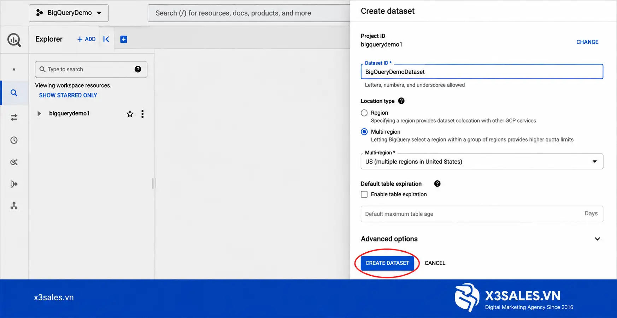Click bigquerydemo1 project name in tree
Image resolution: width=617 pixels, height=318 pixels.
click(69, 114)
